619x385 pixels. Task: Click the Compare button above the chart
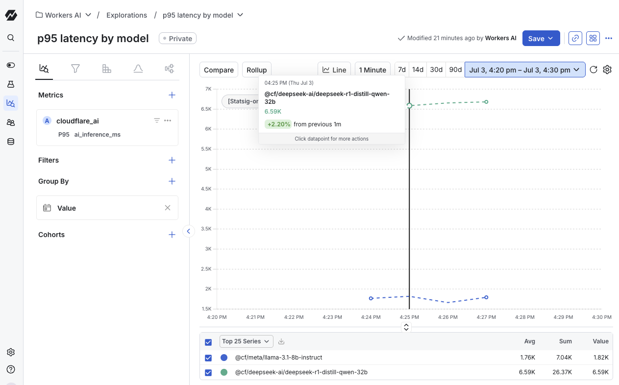[219, 70]
